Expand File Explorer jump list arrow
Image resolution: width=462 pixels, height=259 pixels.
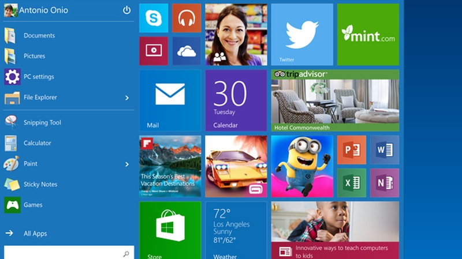127,97
